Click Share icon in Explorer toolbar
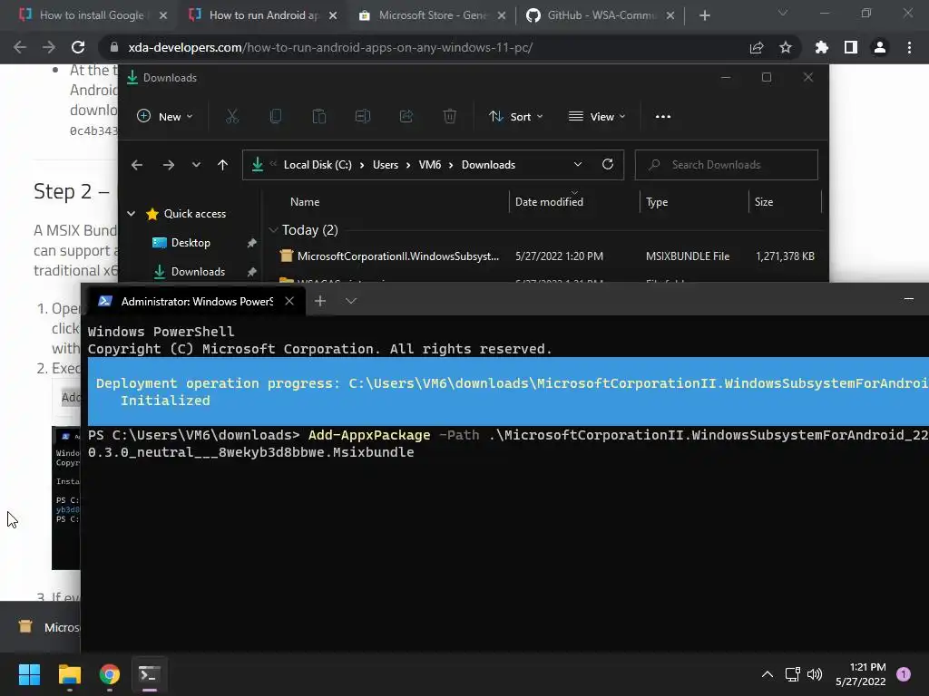The image size is (929, 696). click(406, 117)
